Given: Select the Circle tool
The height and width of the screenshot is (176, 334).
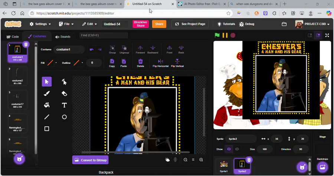Looking at the screenshot, I should [x=64, y=117].
